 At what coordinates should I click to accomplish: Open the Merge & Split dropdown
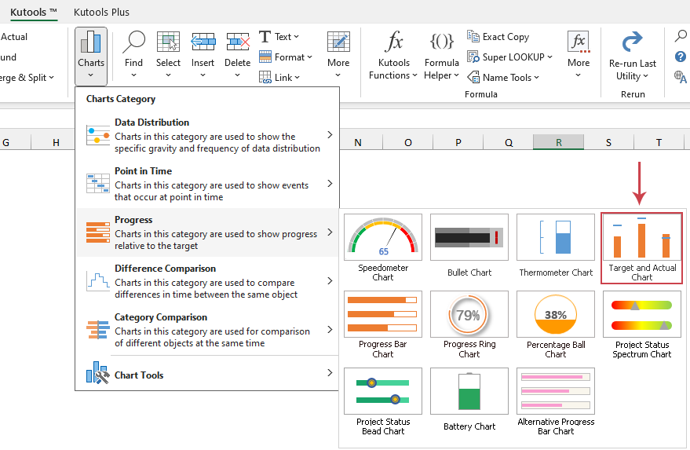27,78
